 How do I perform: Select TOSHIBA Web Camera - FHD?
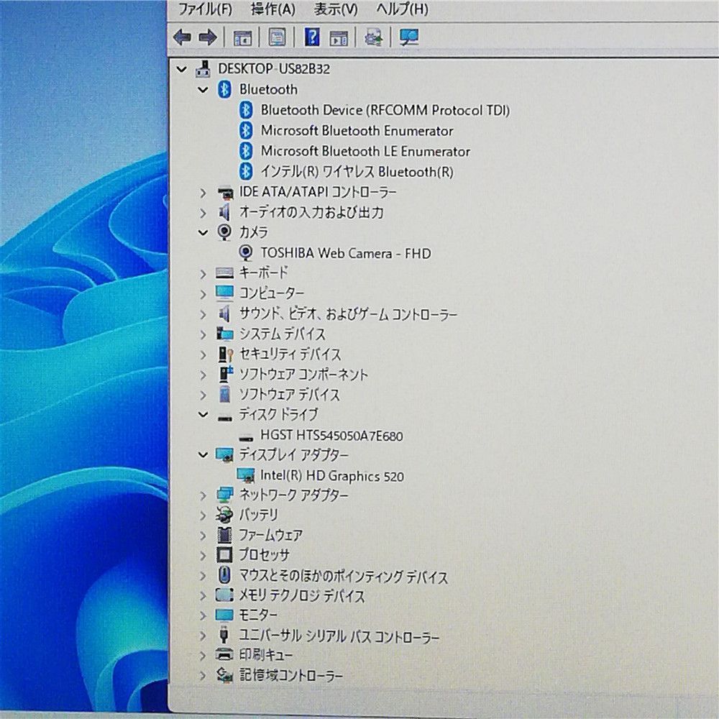point(346,253)
